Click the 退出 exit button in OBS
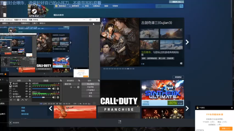 click(90, 96)
